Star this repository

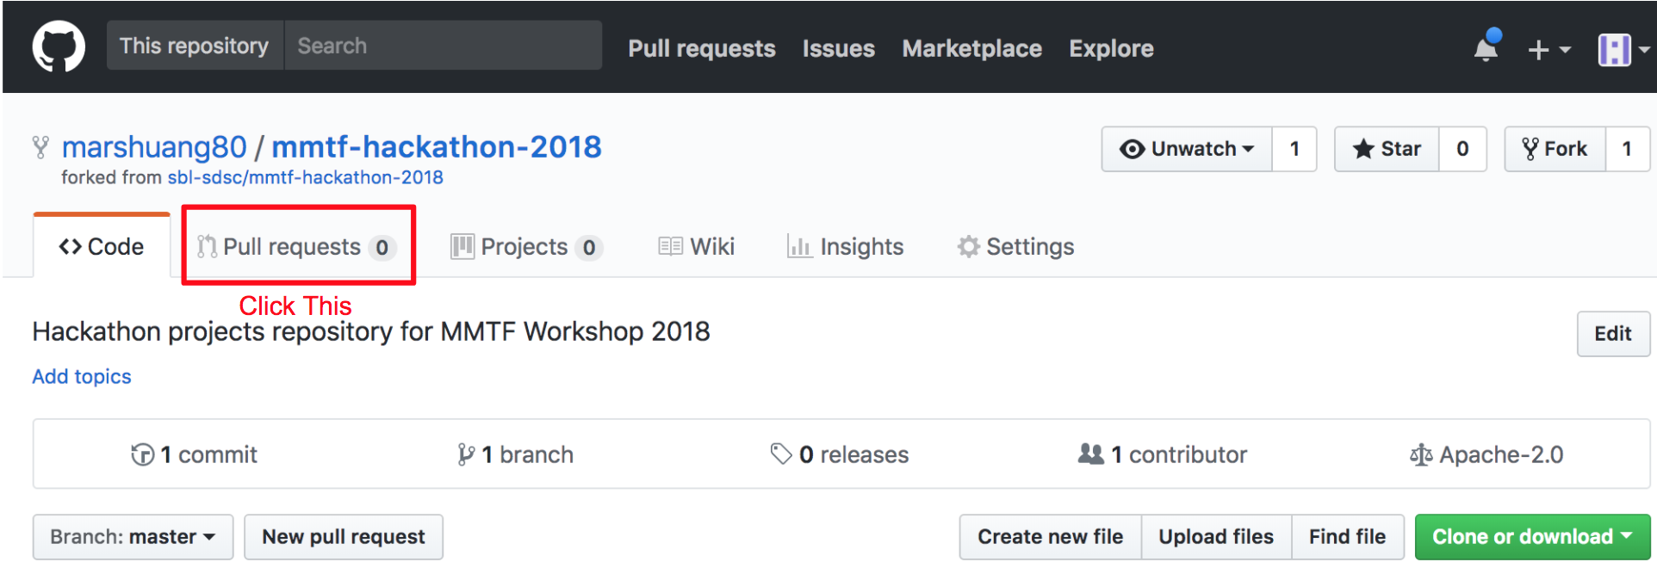[1387, 149]
